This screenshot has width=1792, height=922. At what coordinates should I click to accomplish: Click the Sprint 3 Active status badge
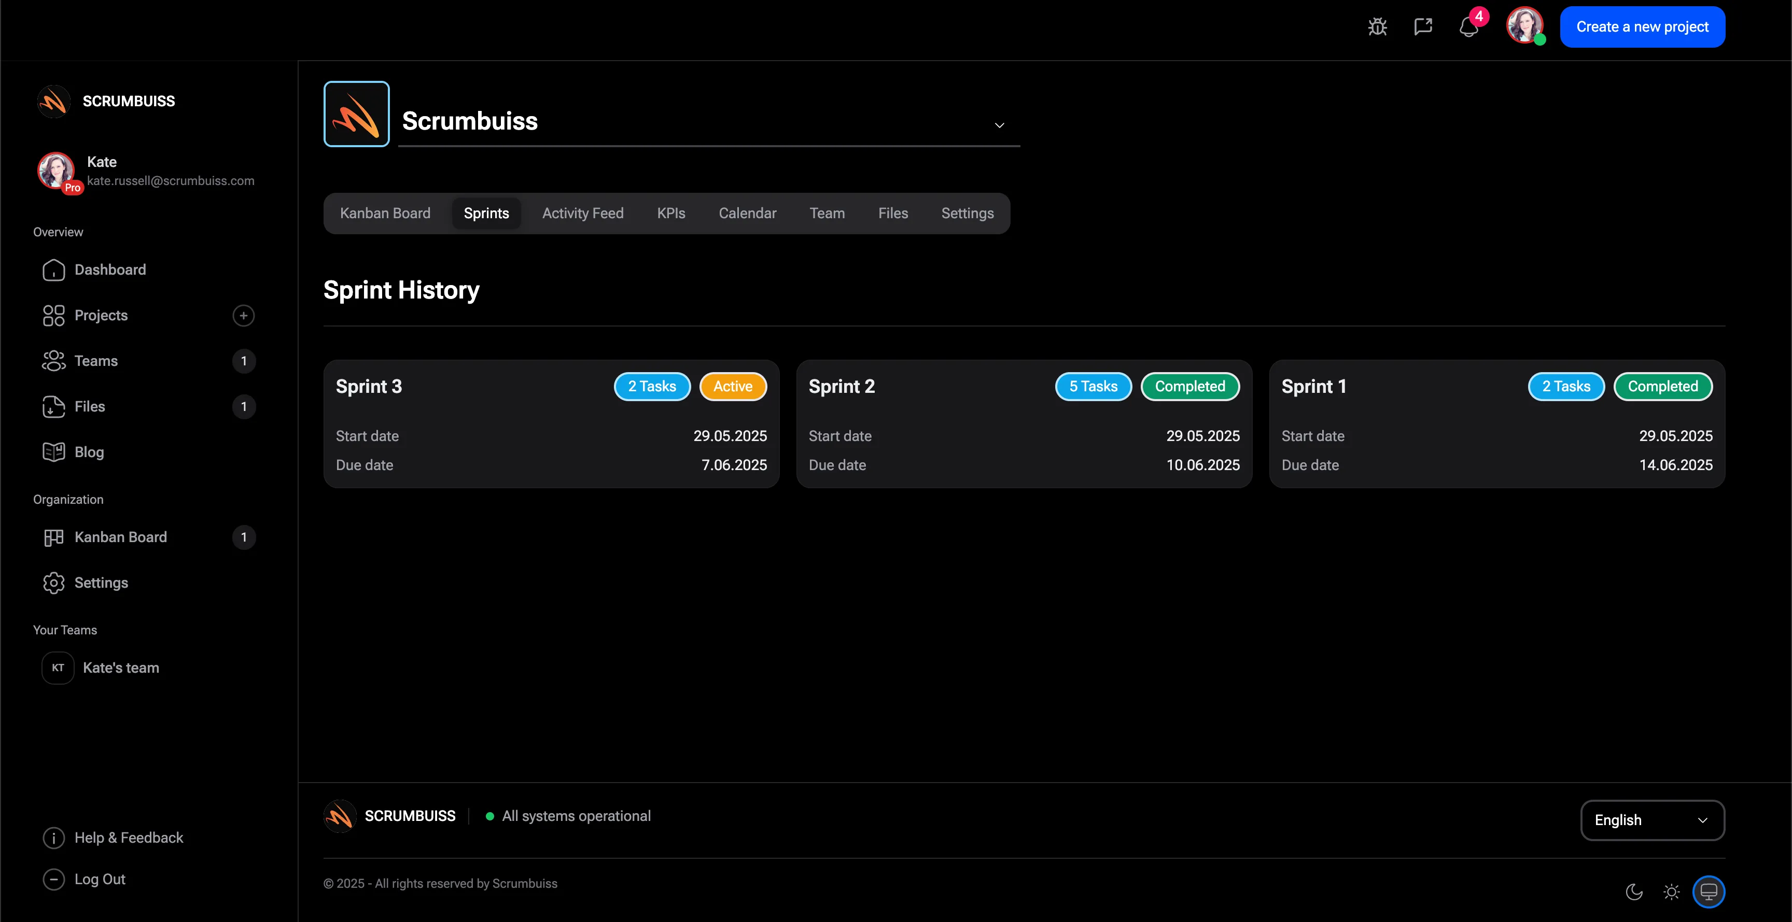(x=733, y=387)
